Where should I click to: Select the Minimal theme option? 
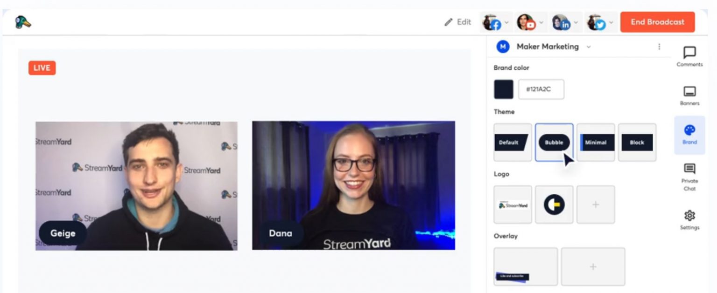(596, 143)
